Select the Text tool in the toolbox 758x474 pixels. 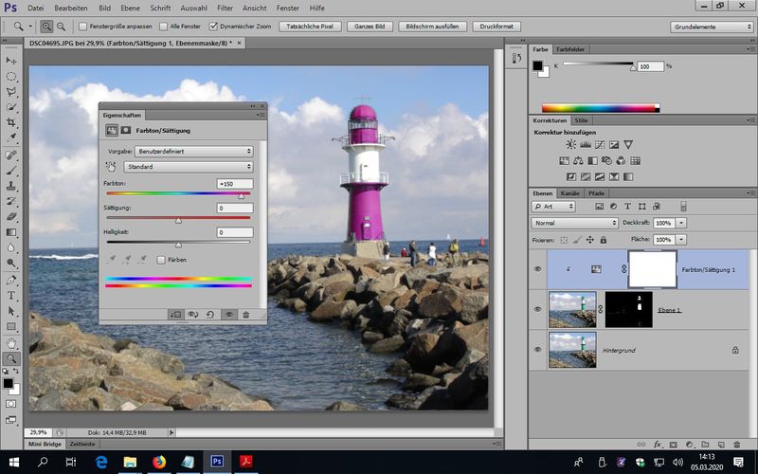pyautogui.click(x=11, y=296)
